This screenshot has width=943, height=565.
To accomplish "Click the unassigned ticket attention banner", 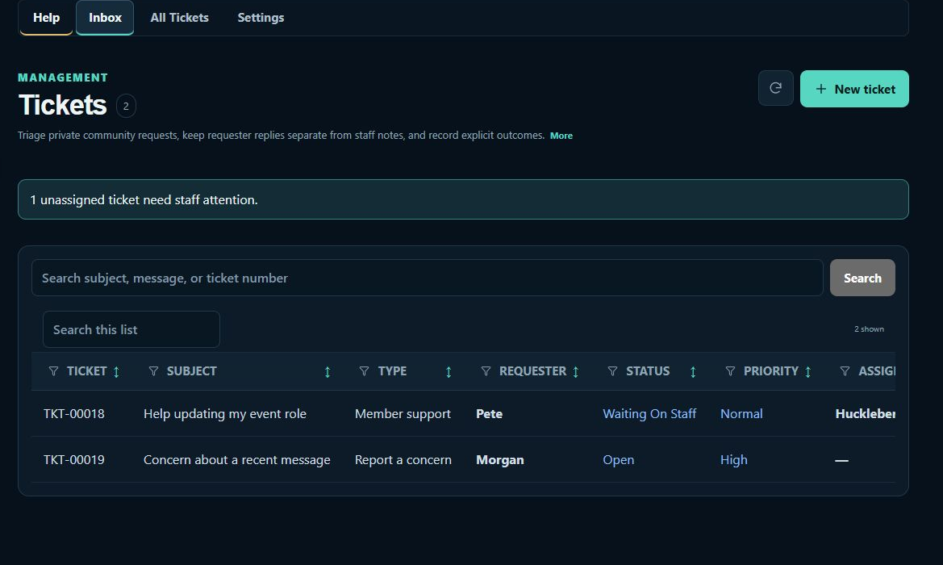I will 463,199.
